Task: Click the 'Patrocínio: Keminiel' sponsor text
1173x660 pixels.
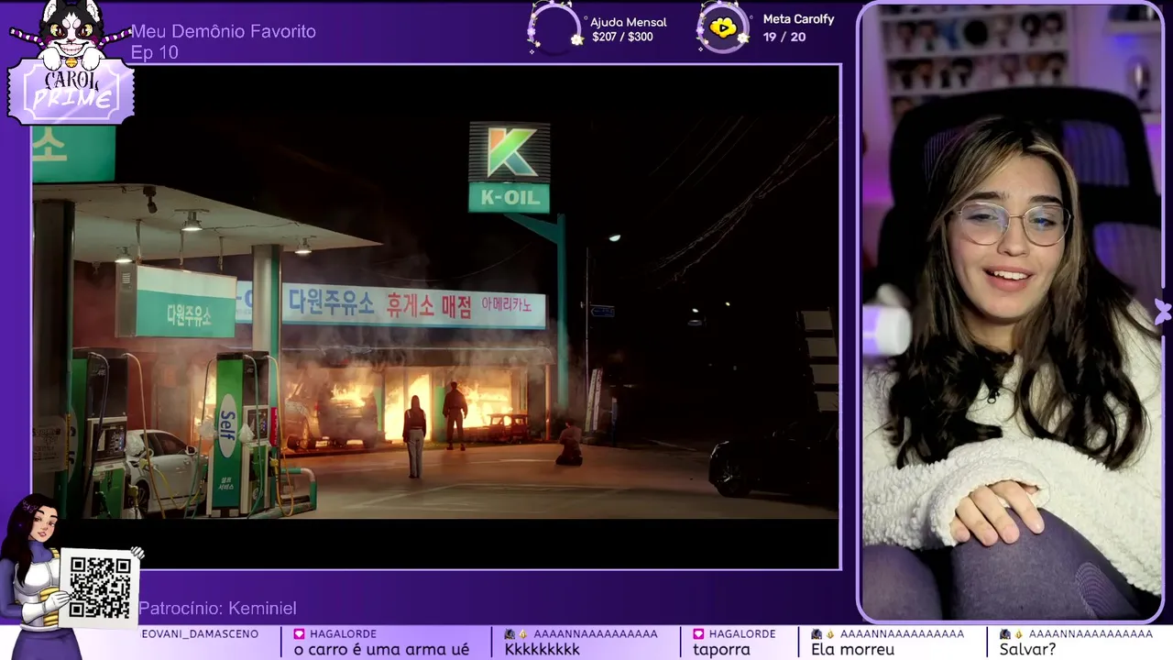Action: 217,609
